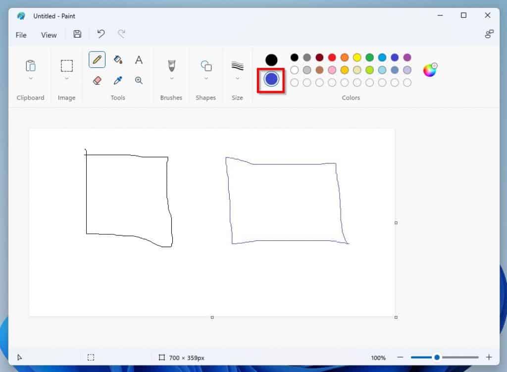Expand the Brushes dropdown chevron
The height and width of the screenshot is (372, 507).
(172, 78)
